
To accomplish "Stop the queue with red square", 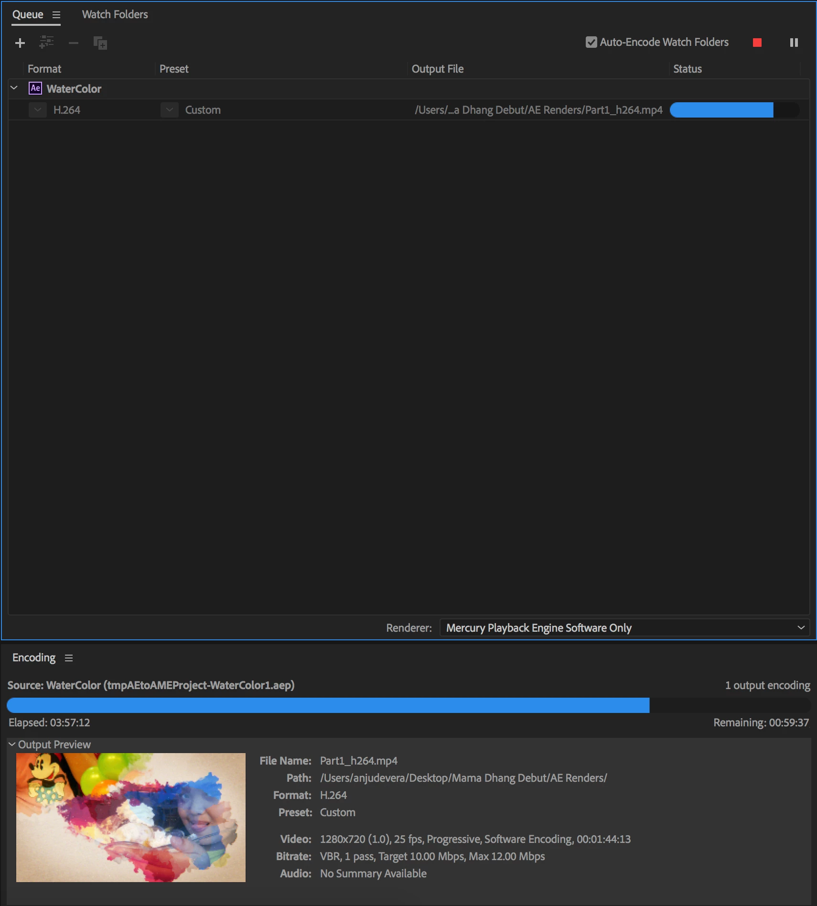I will [x=757, y=43].
